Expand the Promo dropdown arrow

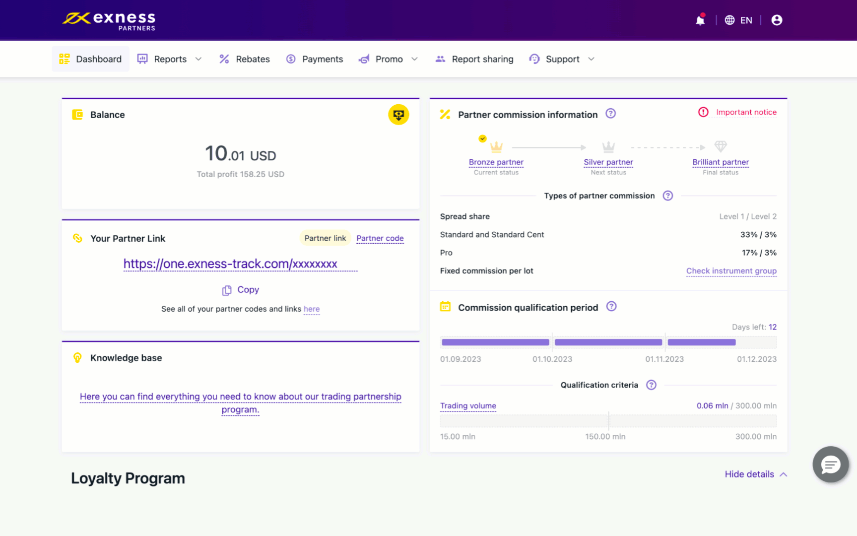pyautogui.click(x=414, y=59)
